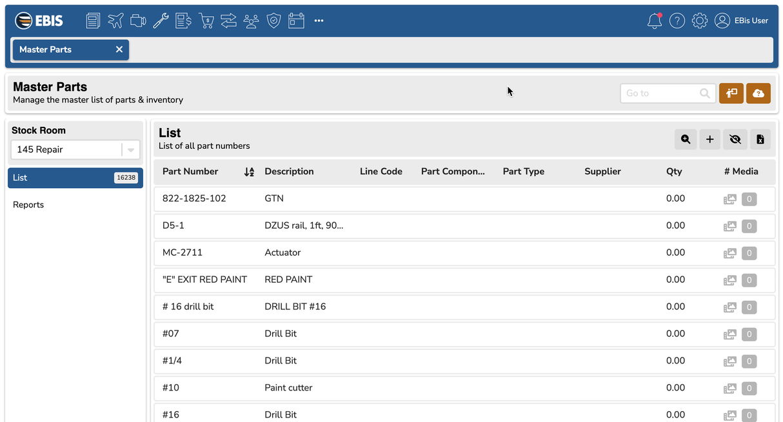Select part number #10
Viewport: 783px width, 422px height.
tap(171, 388)
